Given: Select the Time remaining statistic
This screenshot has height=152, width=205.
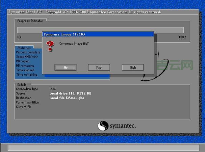Looking at the screenshot, I should [27, 75].
